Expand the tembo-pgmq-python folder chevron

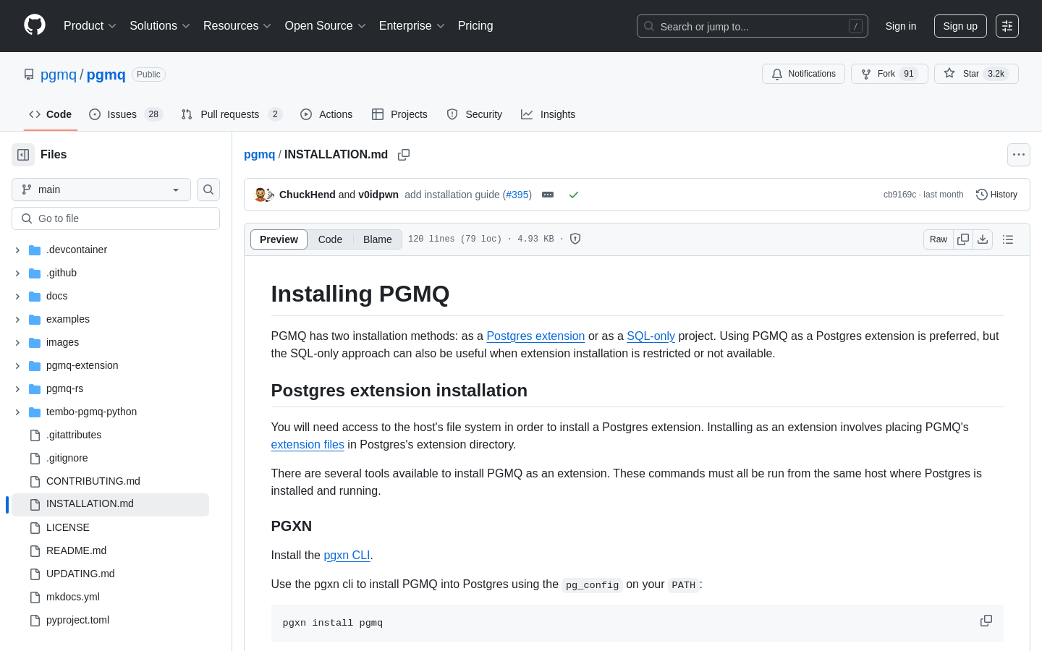[17, 412]
